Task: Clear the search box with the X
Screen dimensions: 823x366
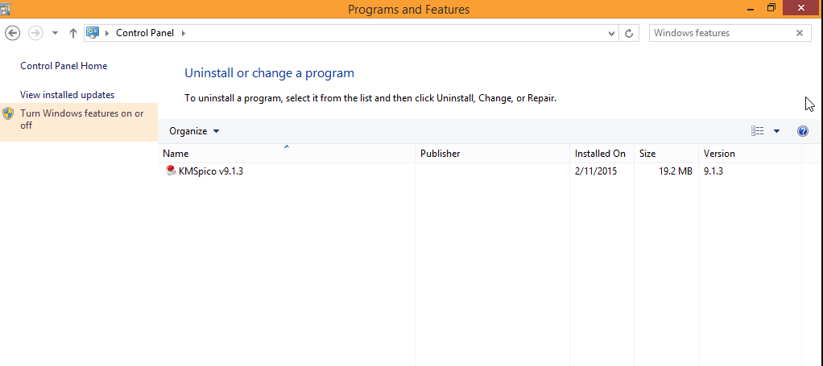Action: coord(800,33)
